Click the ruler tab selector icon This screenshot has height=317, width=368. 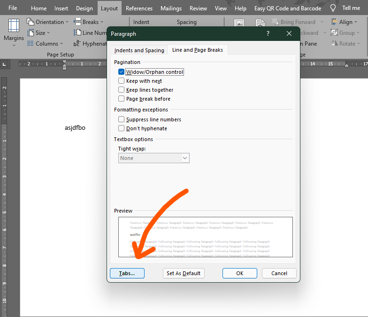(4, 64)
